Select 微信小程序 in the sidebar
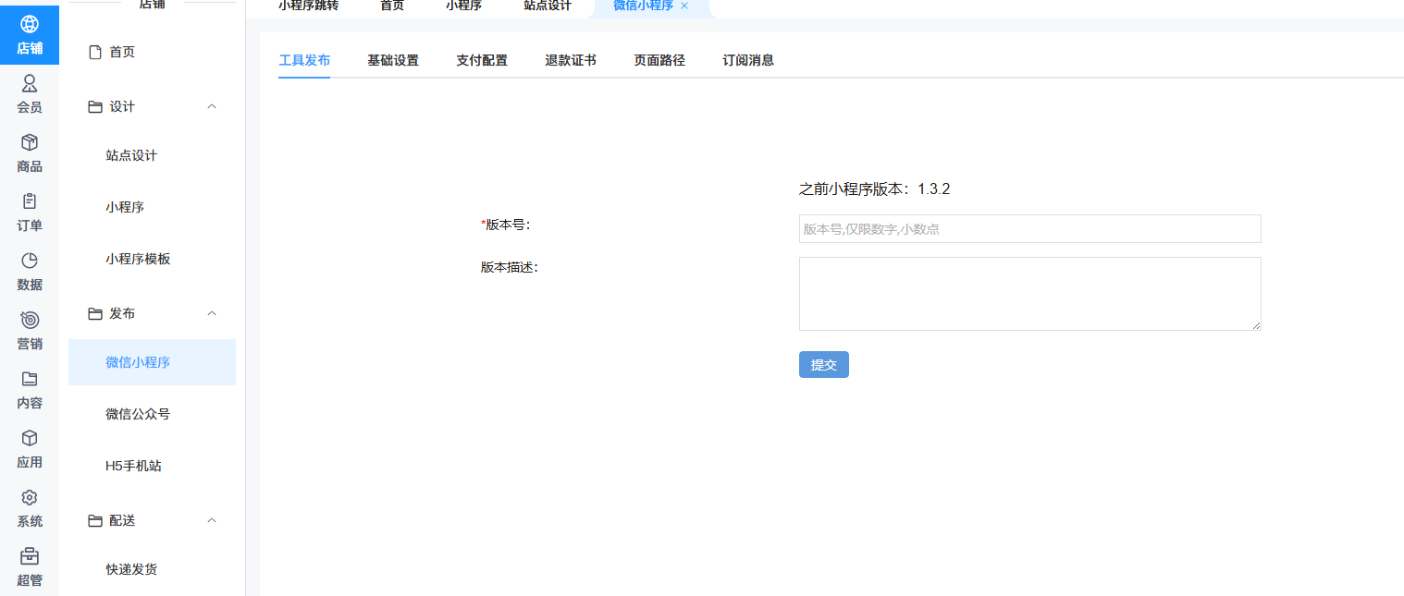The image size is (1404, 596). (152, 362)
